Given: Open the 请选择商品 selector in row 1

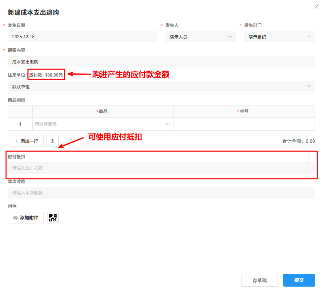Looking at the screenshot, I should [x=103, y=124].
